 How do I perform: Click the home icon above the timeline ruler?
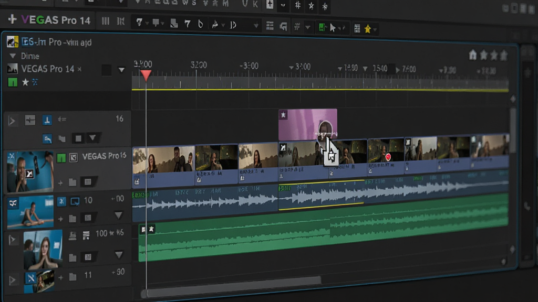(473, 55)
